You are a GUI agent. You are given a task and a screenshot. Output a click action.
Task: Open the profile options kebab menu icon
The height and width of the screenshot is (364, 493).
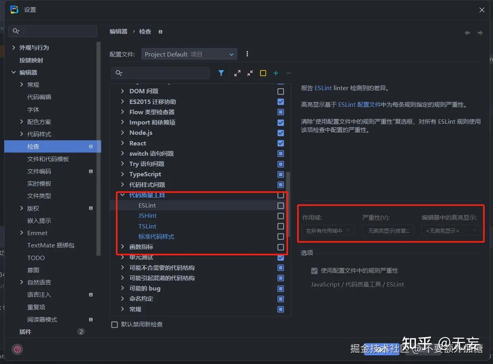point(247,54)
